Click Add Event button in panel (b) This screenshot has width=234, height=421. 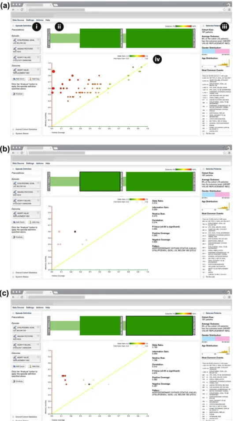coord(19,222)
